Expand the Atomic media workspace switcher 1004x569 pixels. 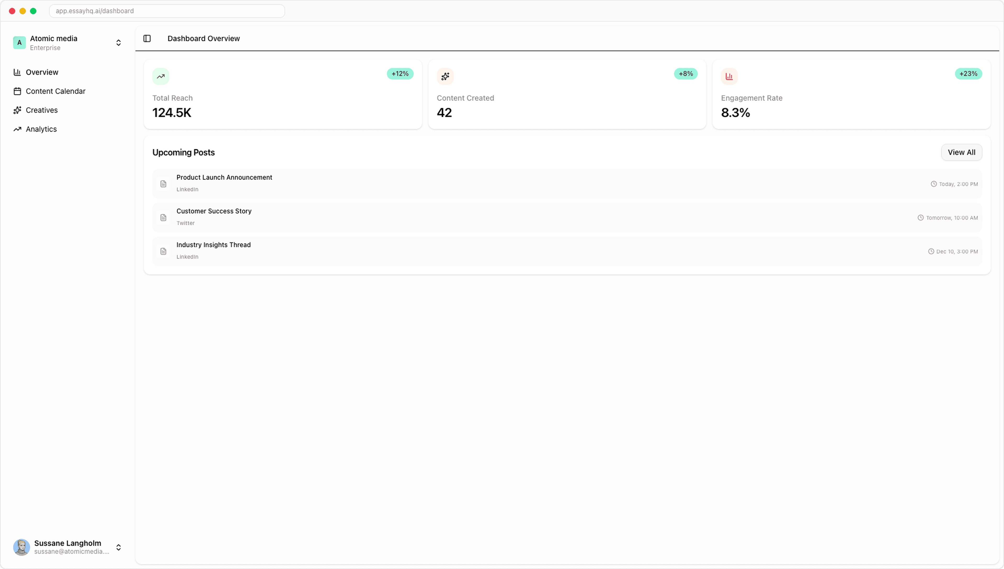click(x=118, y=42)
